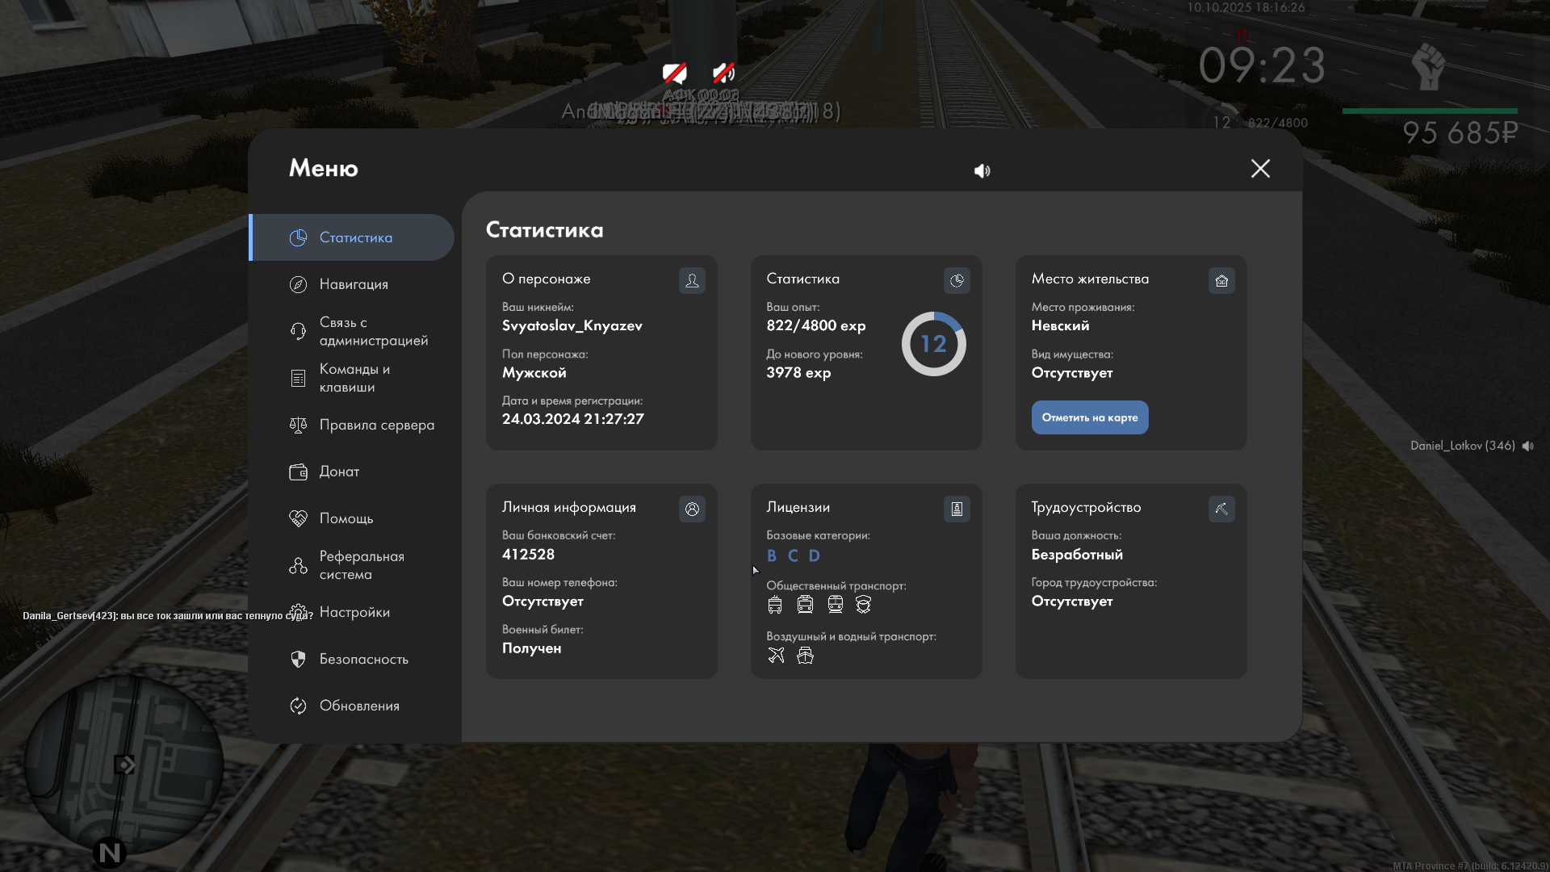Open the Настройки menu section
The image size is (1550, 872).
pos(354,612)
